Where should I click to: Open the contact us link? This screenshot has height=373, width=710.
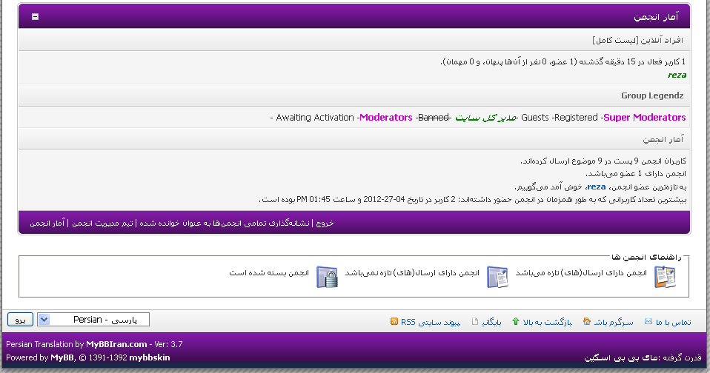coord(674,323)
